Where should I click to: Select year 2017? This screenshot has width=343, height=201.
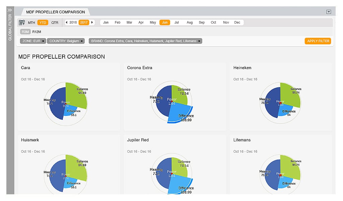tap(84, 22)
